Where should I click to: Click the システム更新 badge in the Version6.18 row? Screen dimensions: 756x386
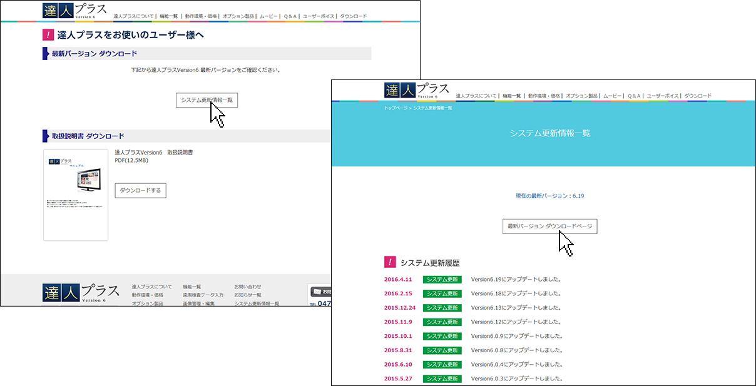(x=442, y=293)
